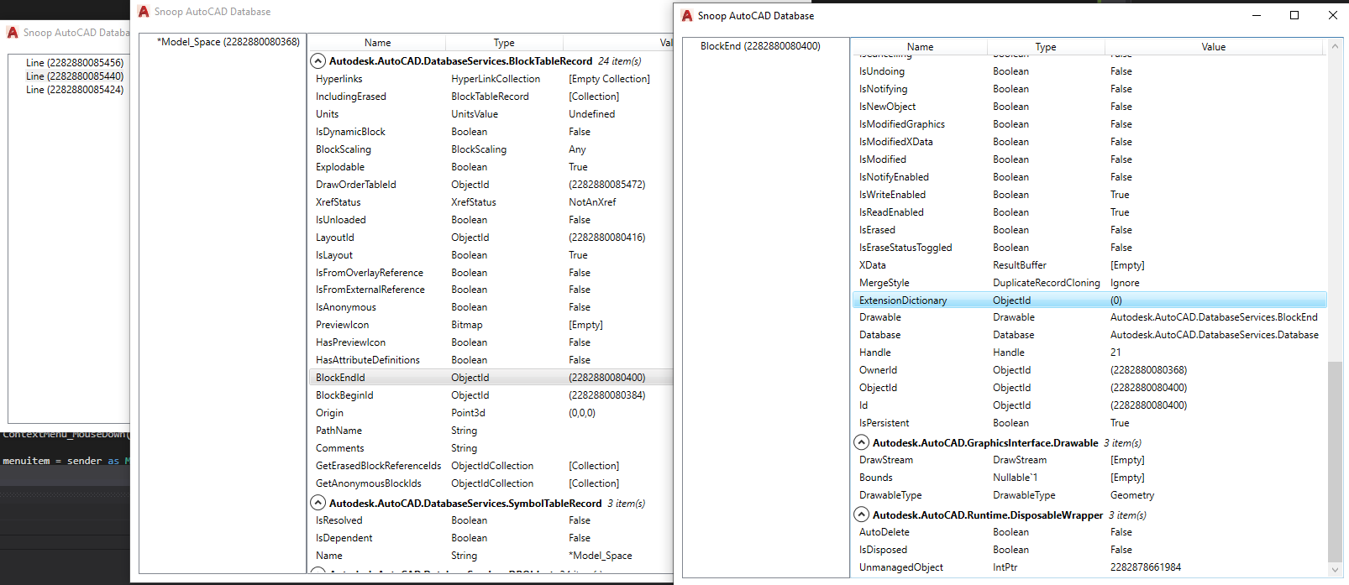Select the BlockEndId row

click(x=491, y=378)
